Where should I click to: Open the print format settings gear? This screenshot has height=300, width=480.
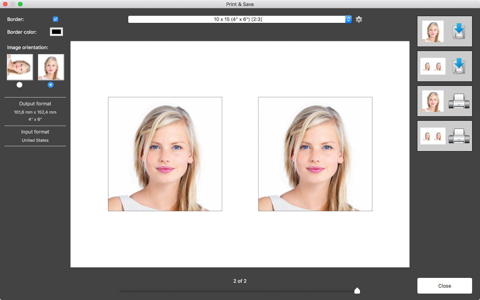coord(358,19)
